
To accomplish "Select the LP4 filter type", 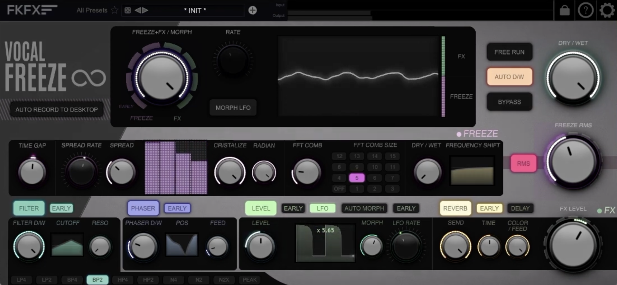I will click(x=21, y=280).
